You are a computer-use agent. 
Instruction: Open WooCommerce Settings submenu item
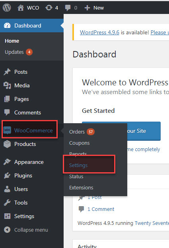[x=78, y=165]
